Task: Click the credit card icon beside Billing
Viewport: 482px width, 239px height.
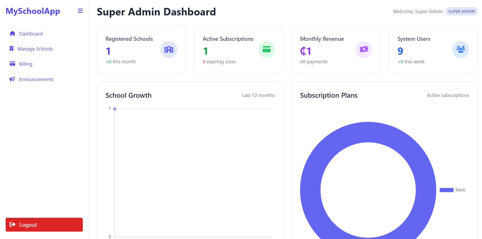Action: click(x=12, y=64)
